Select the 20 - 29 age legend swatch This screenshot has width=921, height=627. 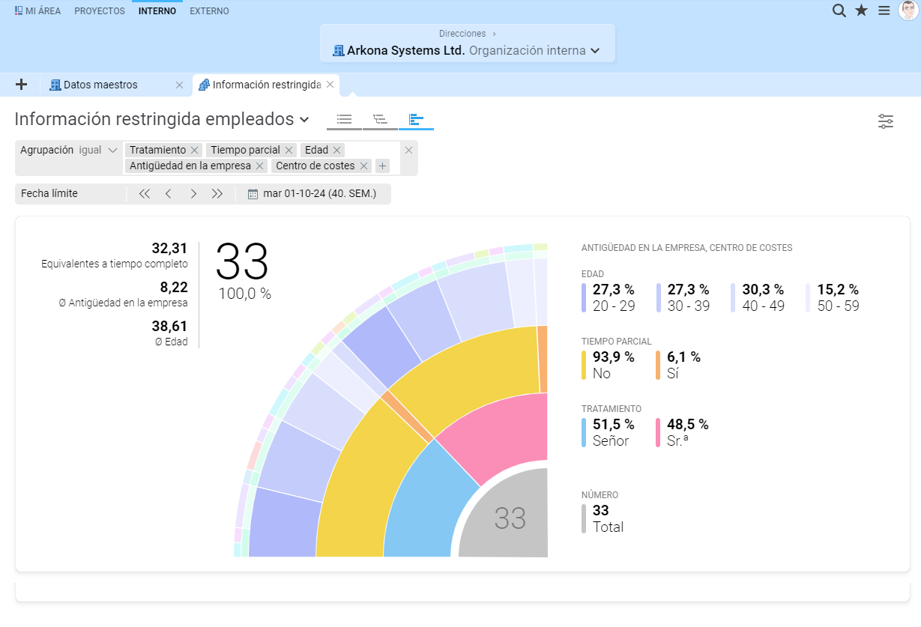tap(584, 297)
